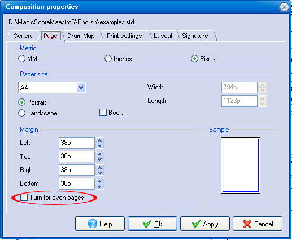Click the green checkmark on Apply
The image size is (292, 240).
pos(196,224)
